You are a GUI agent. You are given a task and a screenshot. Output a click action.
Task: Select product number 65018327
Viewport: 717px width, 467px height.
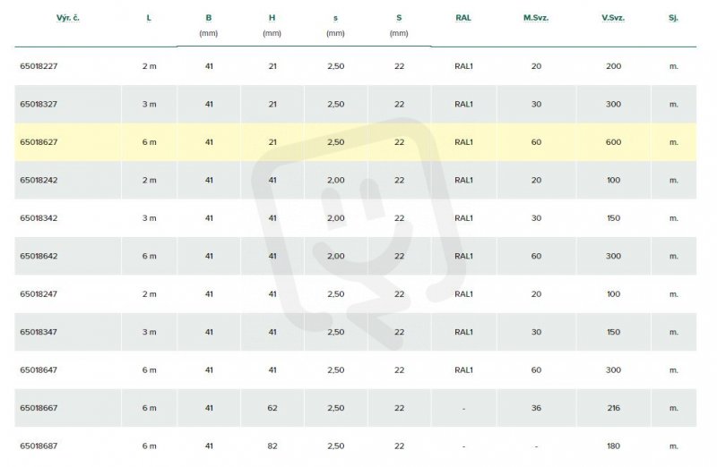click(39, 104)
